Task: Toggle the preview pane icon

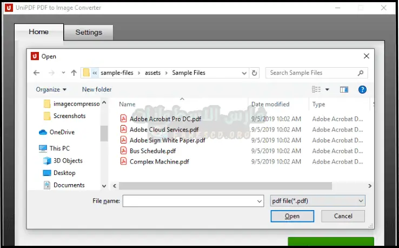Action: click(x=344, y=89)
